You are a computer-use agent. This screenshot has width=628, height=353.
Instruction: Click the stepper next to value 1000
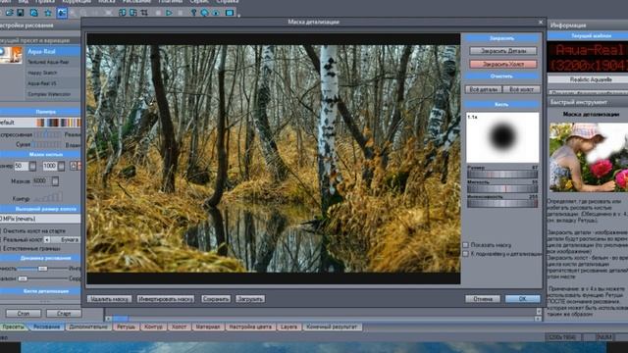(x=61, y=166)
